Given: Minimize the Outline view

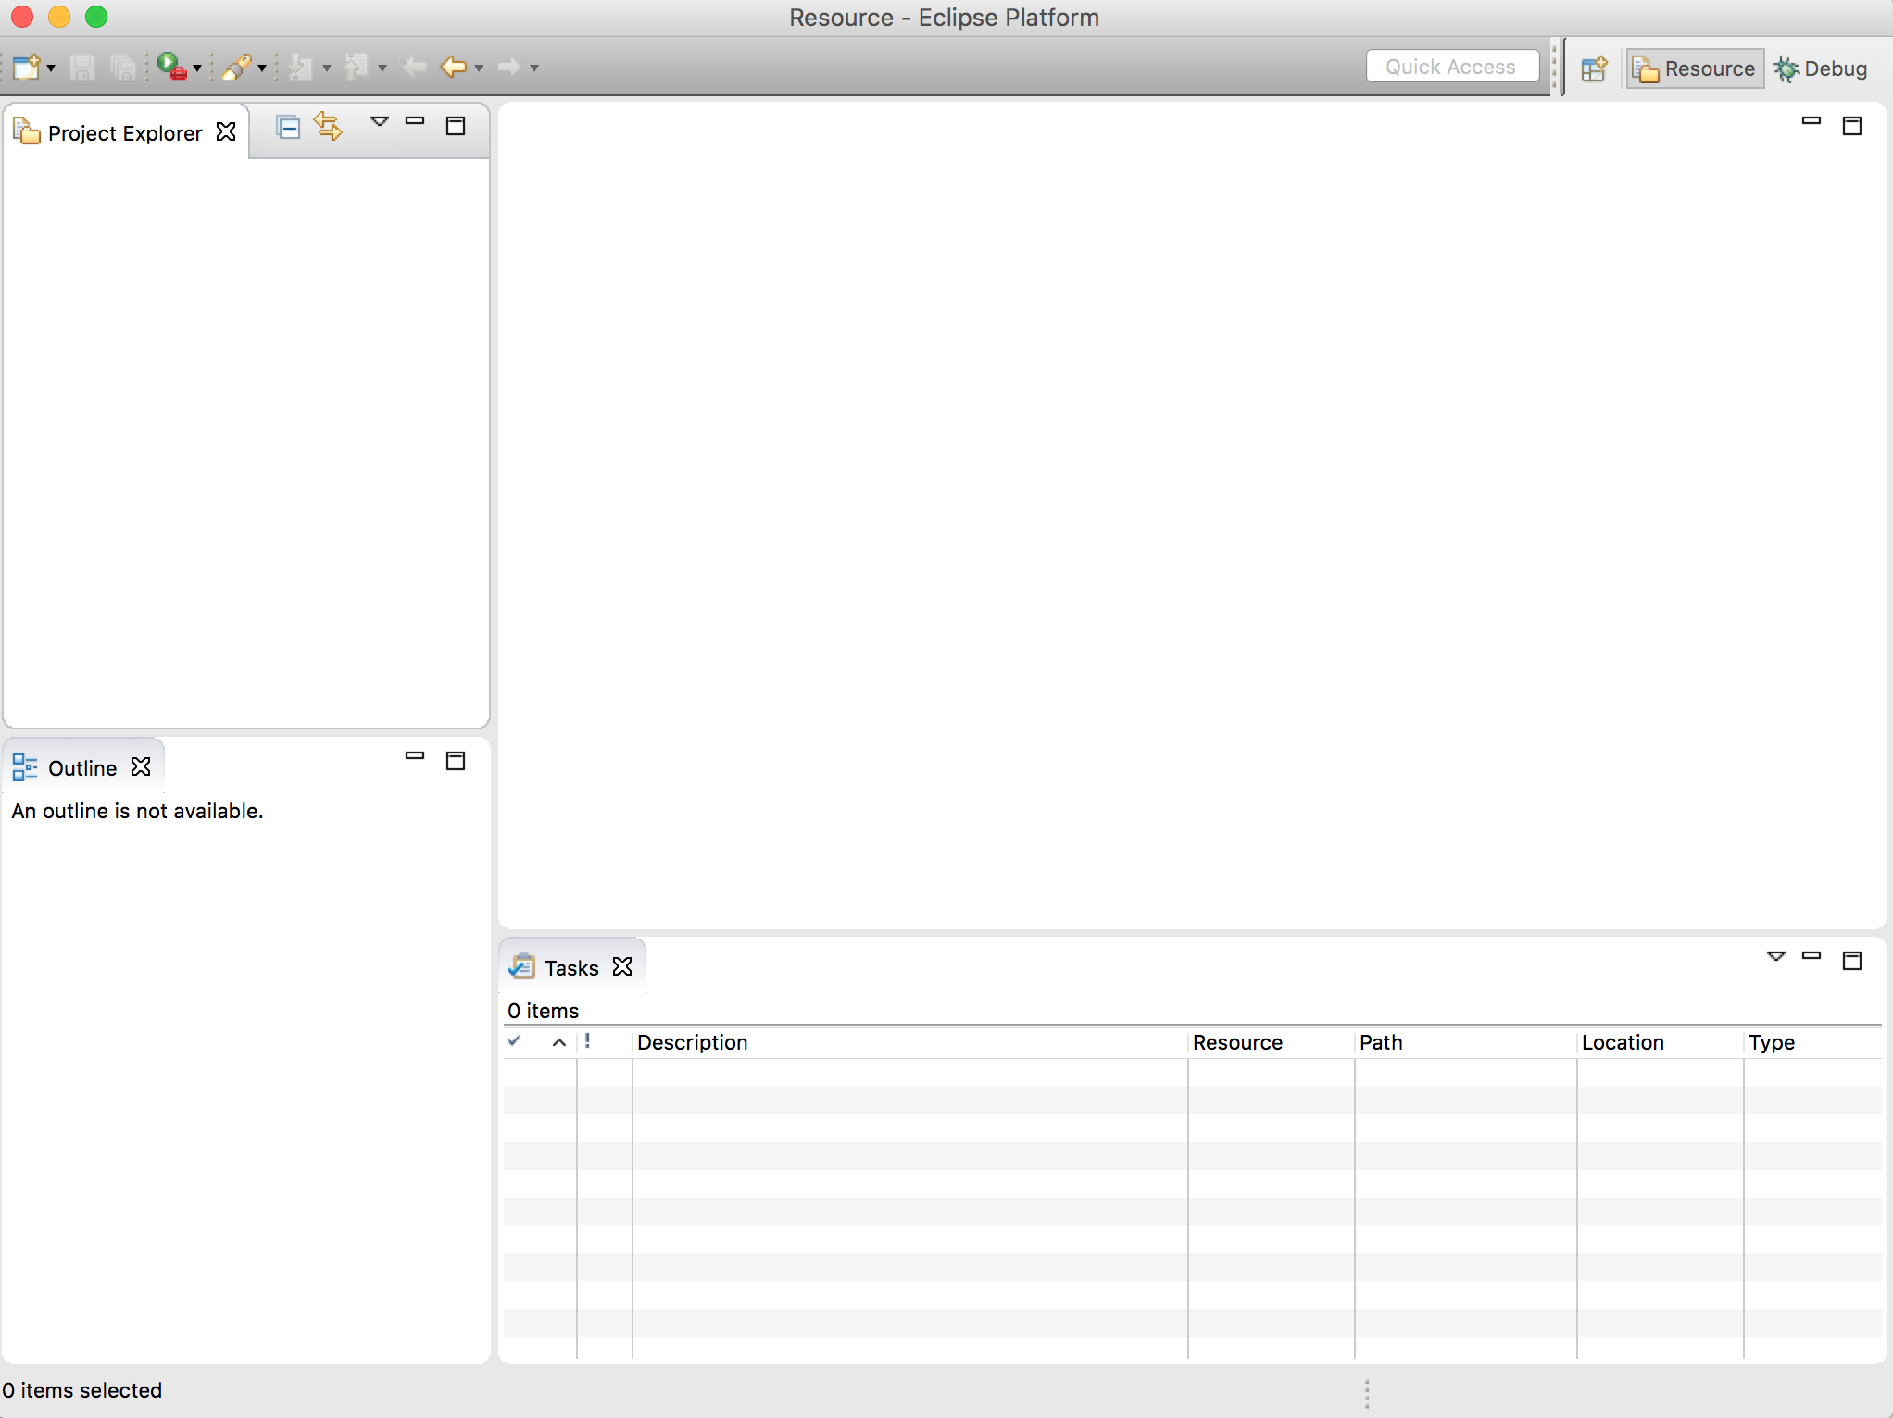Looking at the screenshot, I should (415, 757).
